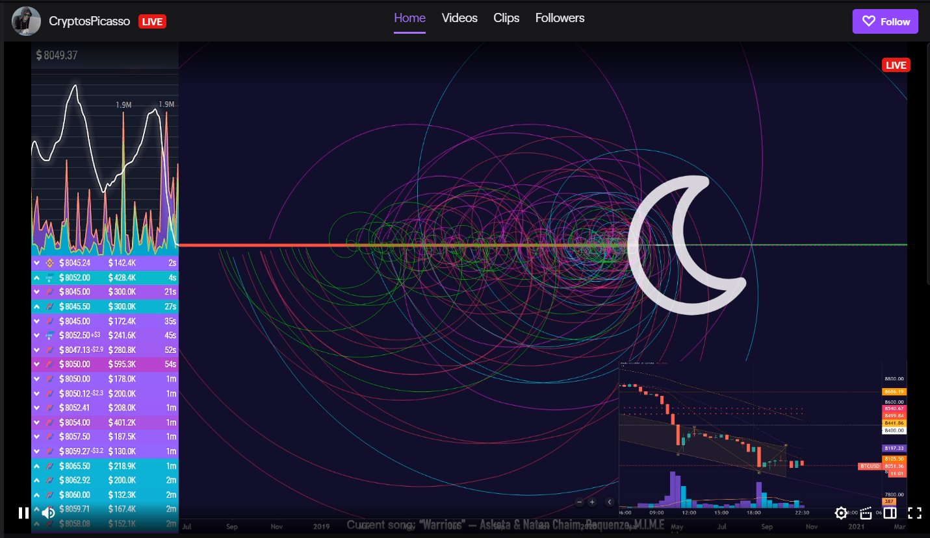The width and height of the screenshot is (930, 538).
Task: Click the up chevron in the $8052.00 row
Action: pyautogui.click(x=37, y=278)
